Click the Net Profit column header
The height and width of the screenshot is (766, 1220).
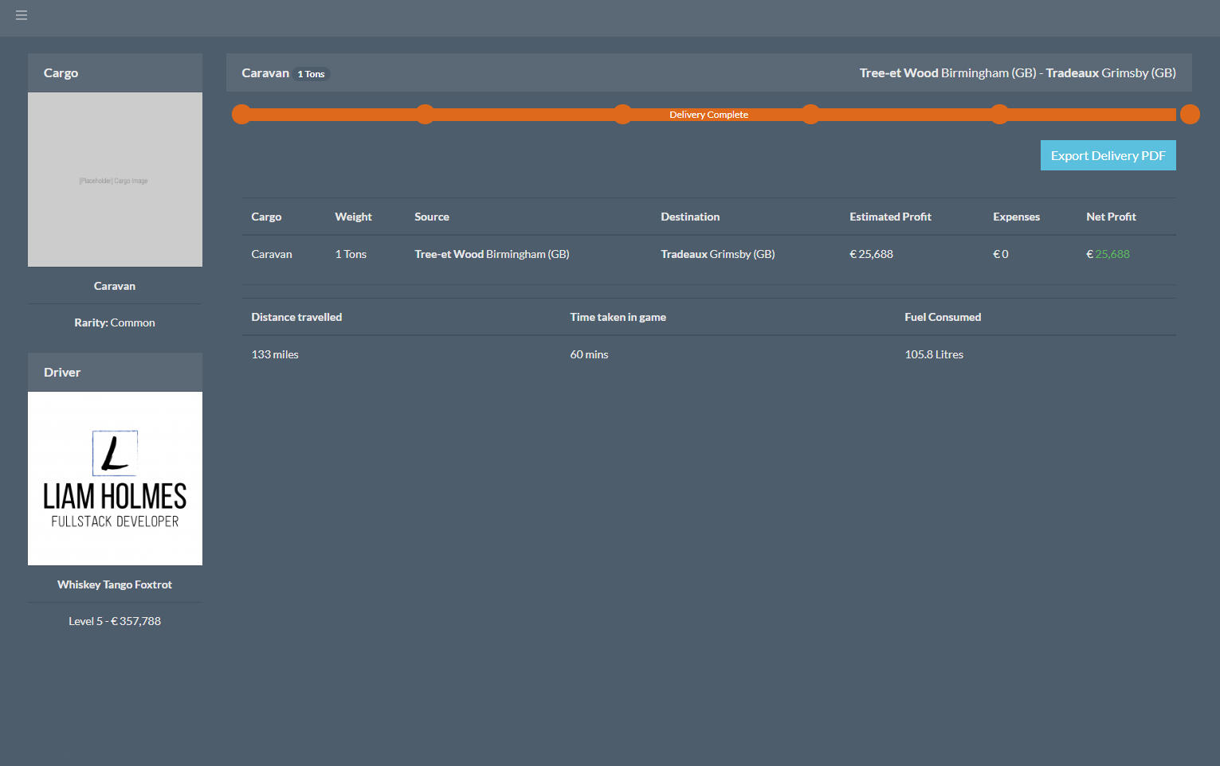(1110, 217)
